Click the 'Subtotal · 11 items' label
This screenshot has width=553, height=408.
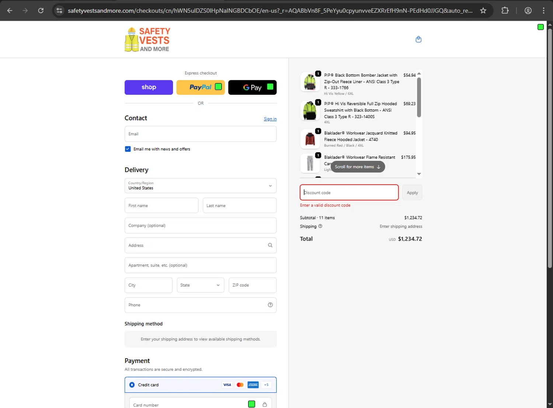(317, 218)
